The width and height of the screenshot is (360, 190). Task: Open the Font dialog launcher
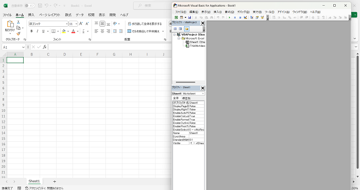(90, 40)
